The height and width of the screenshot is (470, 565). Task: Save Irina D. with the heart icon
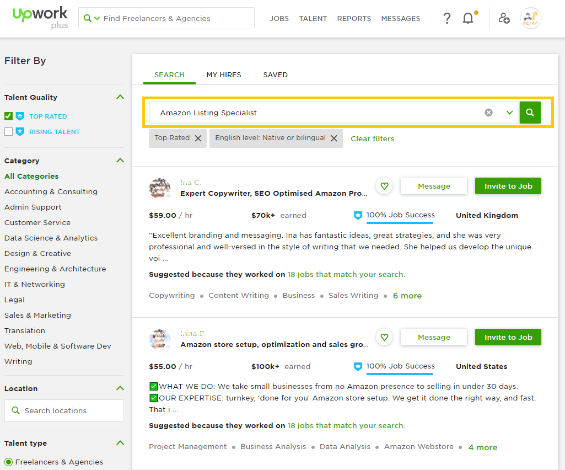pos(384,337)
